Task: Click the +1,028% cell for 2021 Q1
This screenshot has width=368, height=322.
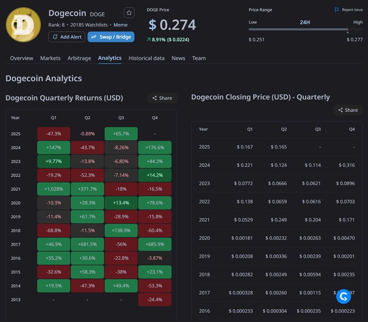Action: tap(54, 189)
